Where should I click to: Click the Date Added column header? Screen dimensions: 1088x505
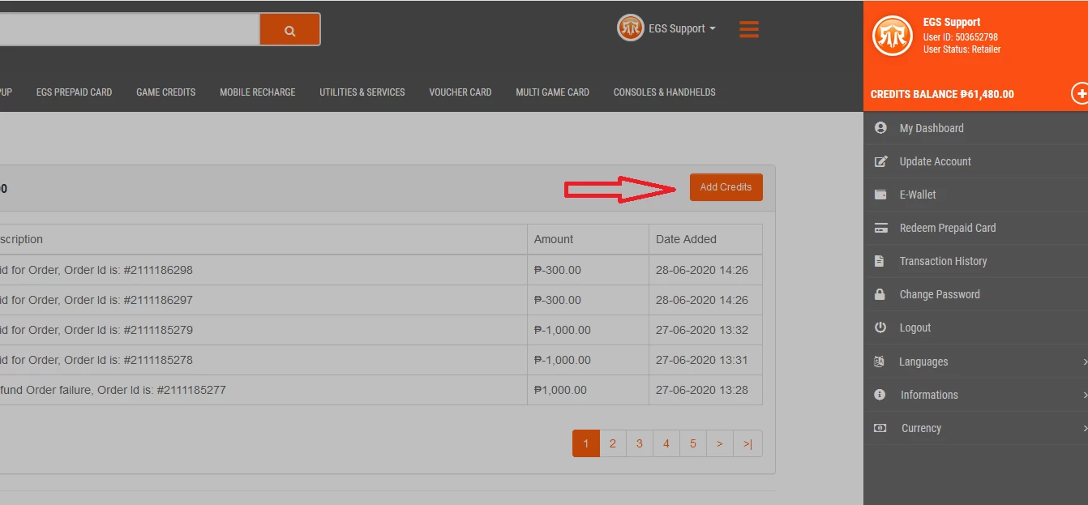click(705, 239)
